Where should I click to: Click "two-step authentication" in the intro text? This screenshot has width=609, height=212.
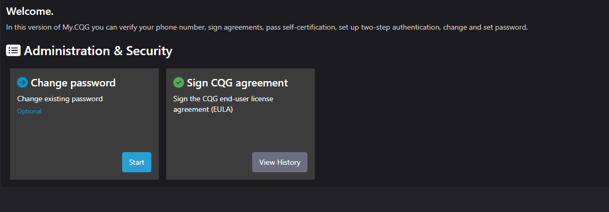[x=400, y=28]
